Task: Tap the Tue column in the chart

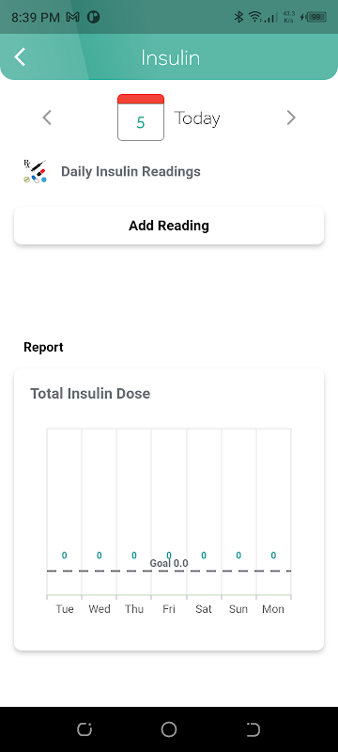Action: [64, 513]
